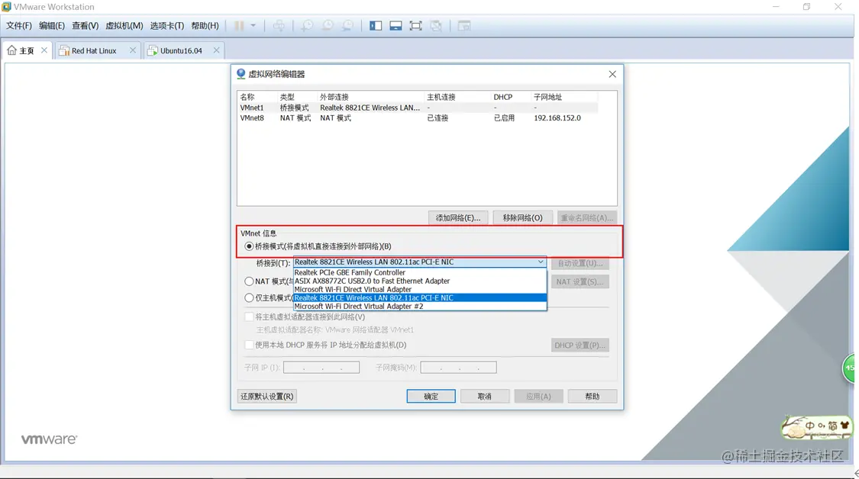Select 桥接模式 radio button
The image size is (859, 479).
click(249, 246)
